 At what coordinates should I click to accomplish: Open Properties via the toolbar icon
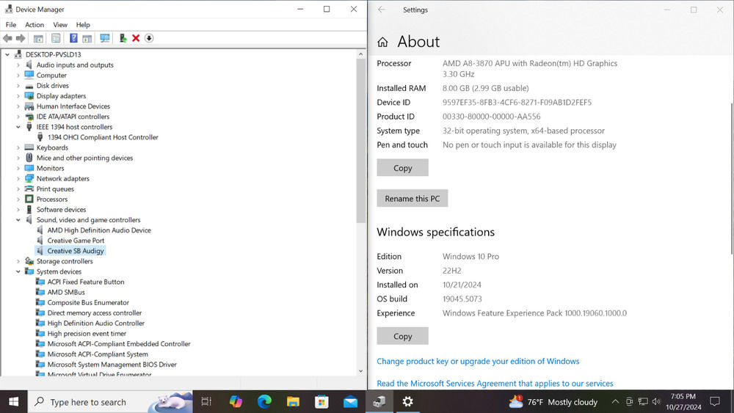coord(56,38)
